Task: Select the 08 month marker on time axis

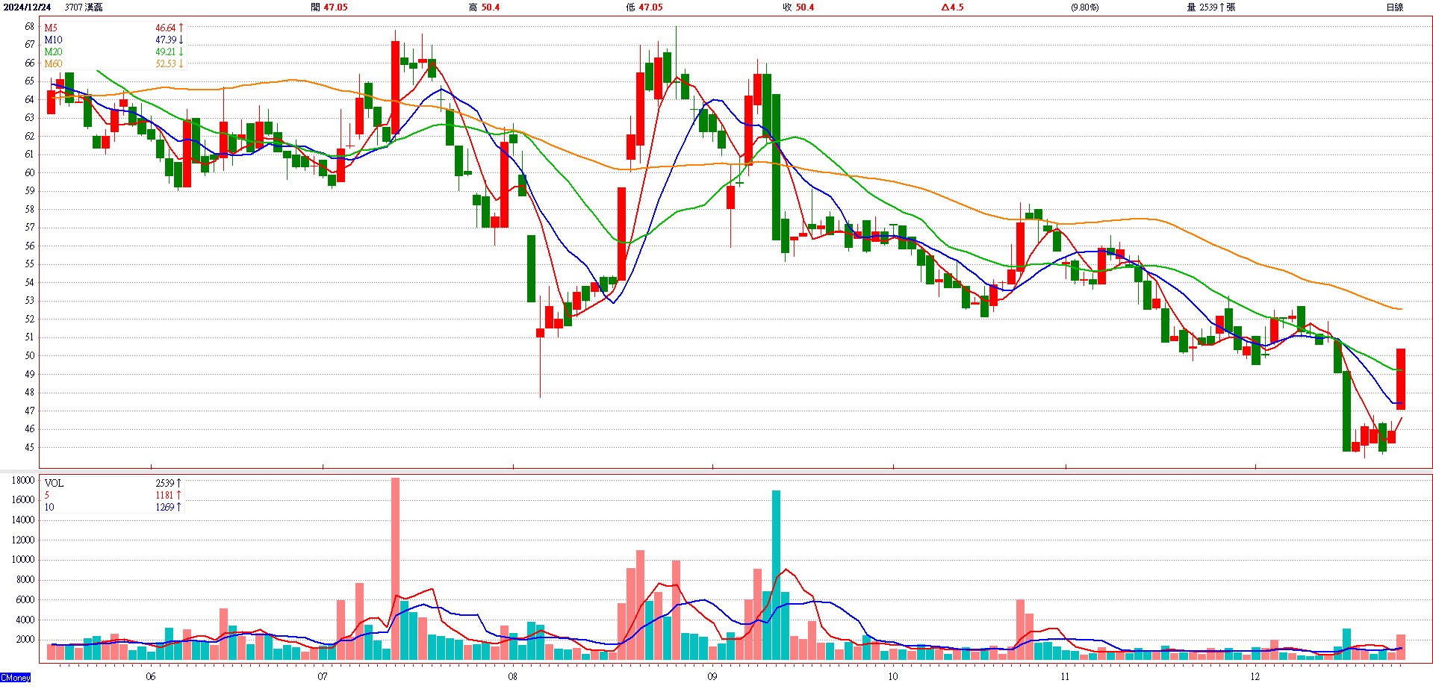Action: tap(512, 676)
